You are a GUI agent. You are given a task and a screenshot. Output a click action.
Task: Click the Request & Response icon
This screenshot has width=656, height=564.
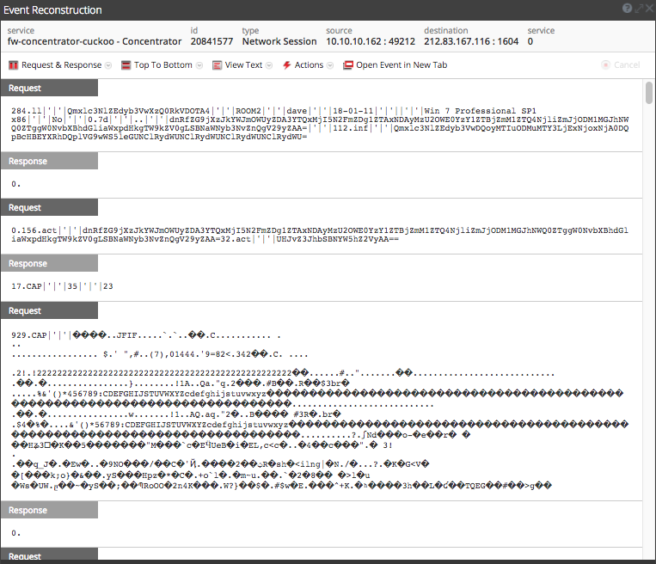pyautogui.click(x=14, y=65)
